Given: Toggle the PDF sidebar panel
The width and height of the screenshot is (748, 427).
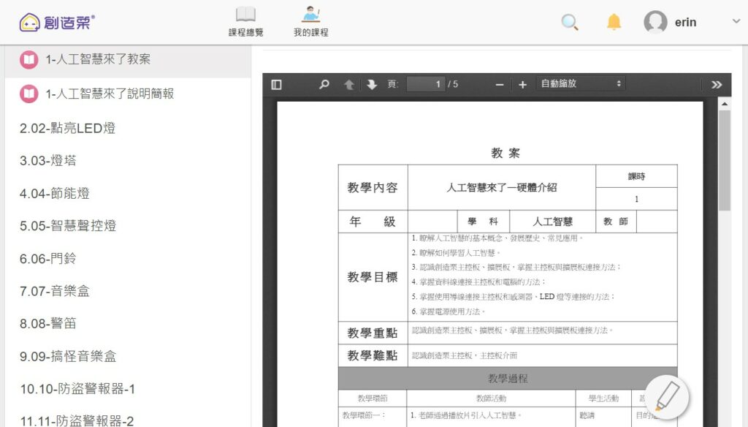Looking at the screenshot, I should 276,85.
